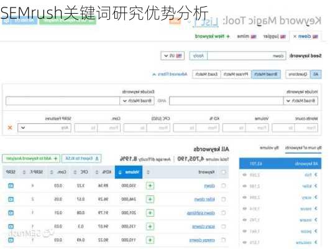Click the plus icon in the clown row
Screen dimensions: 330x249
coord(150,186)
